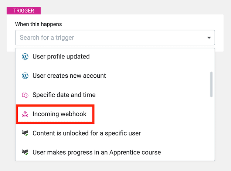The height and width of the screenshot is (171, 231).
Task: Click the WordPress icon beside User profile updated
Action: tap(25, 57)
